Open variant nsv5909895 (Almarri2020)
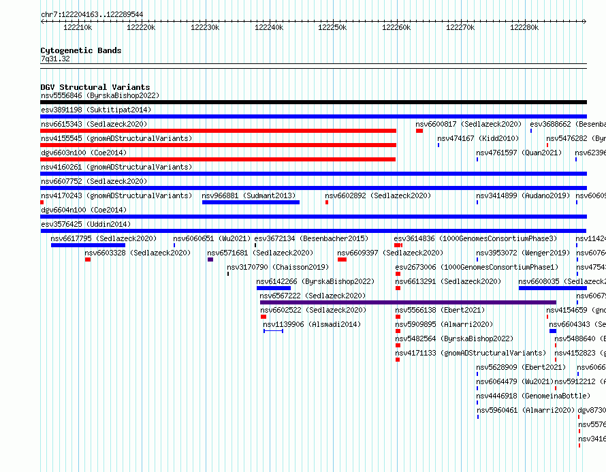 [444, 324]
